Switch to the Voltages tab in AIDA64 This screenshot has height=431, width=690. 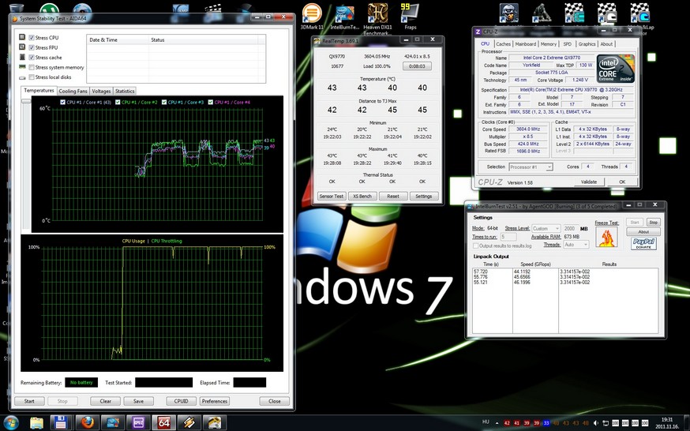click(101, 91)
